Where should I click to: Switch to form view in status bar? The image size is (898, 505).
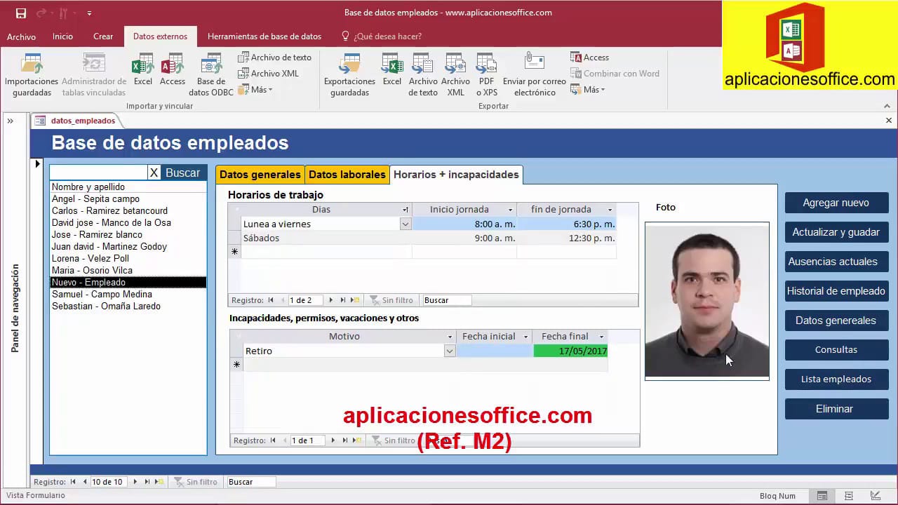[822, 496]
